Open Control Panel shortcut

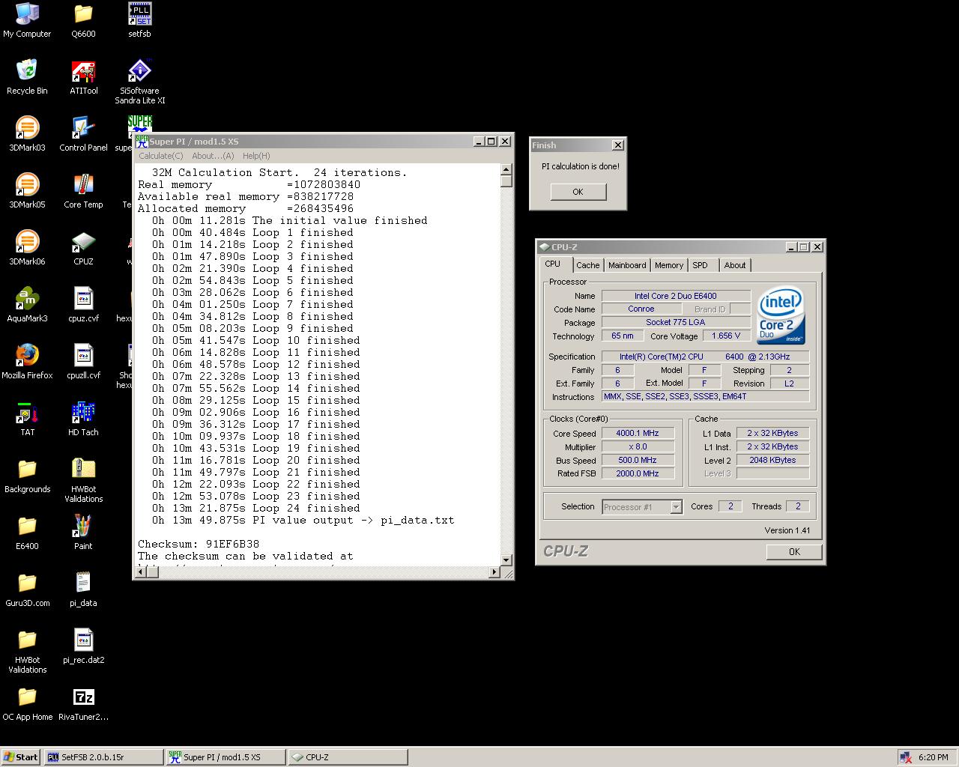click(83, 134)
